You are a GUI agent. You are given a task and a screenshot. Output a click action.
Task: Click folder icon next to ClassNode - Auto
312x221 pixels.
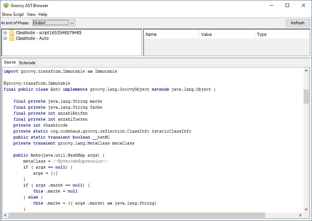[12, 38]
